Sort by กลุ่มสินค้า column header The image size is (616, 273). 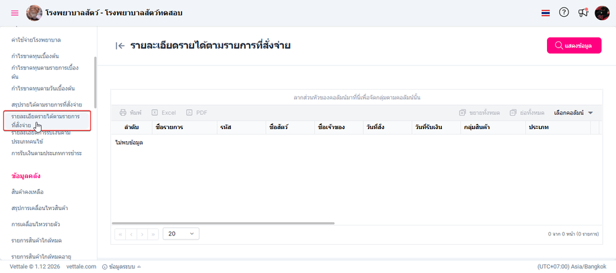[x=493, y=127]
